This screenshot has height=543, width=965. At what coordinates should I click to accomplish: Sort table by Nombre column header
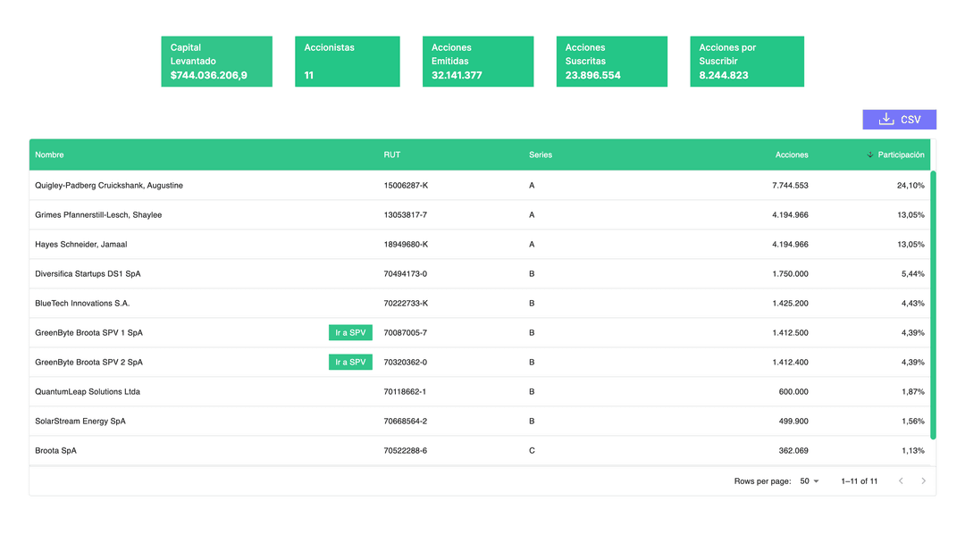50,155
